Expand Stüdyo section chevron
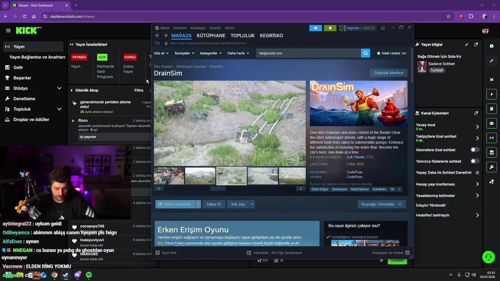The width and height of the screenshot is (500, 281). point(59,88)
